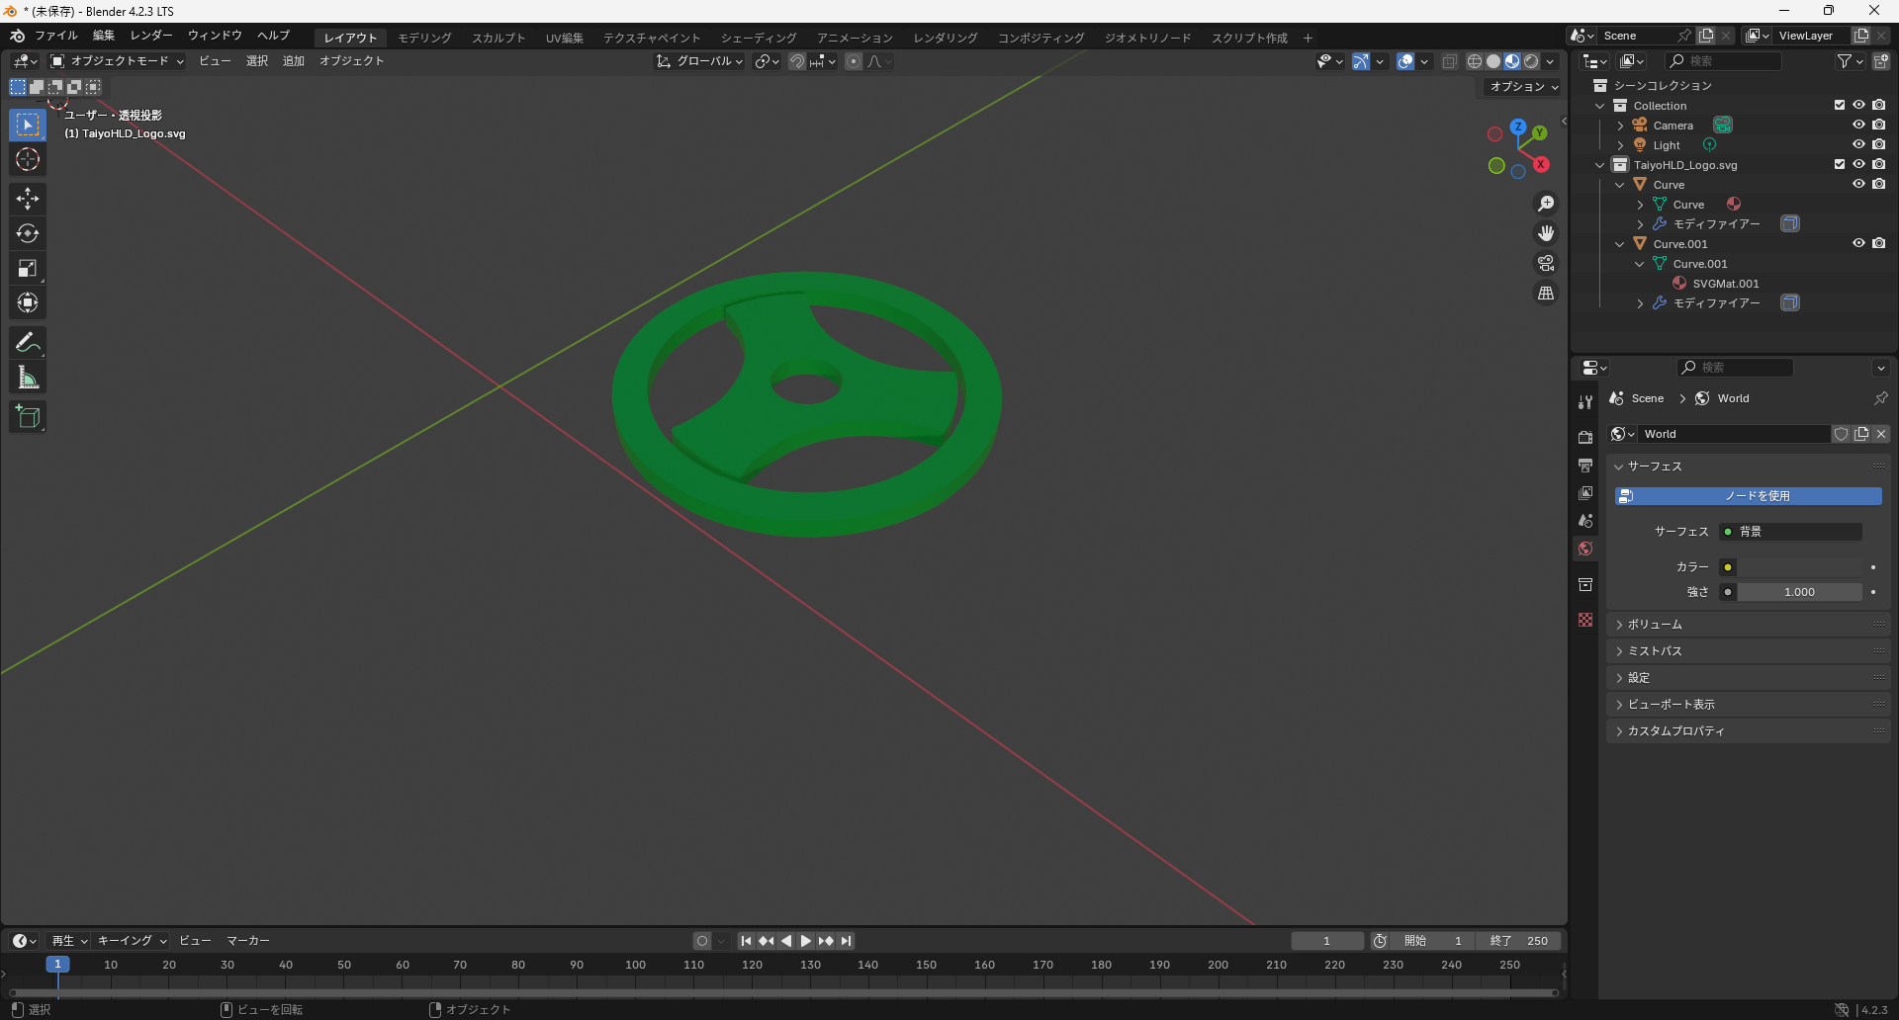Select the Measure tool

coord(28,378)
